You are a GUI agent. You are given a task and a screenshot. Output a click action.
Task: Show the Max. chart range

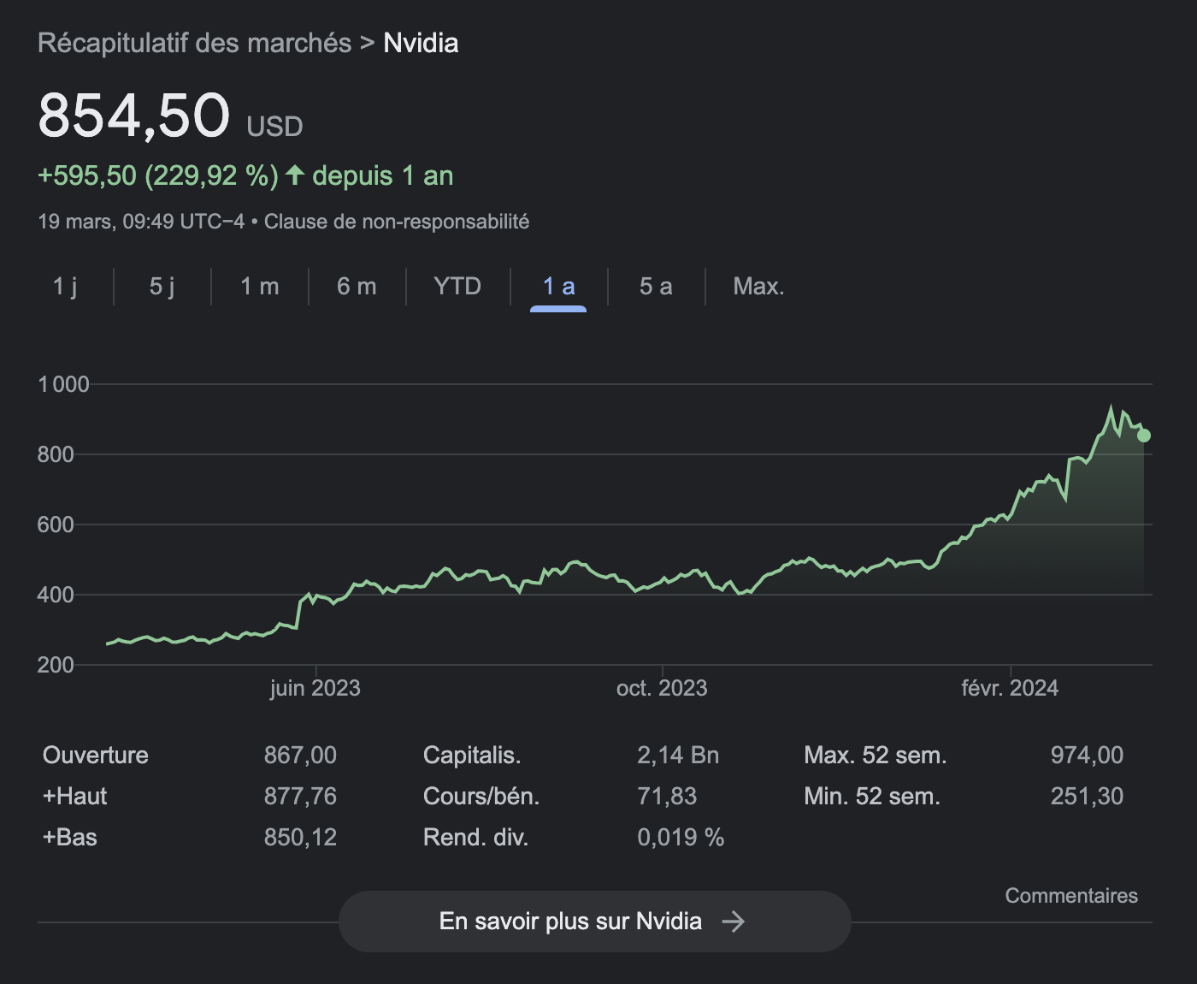click(x=758, y=287)
